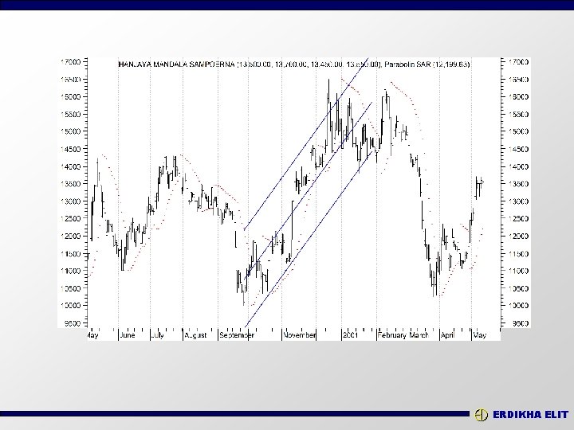Viewport: 574px width, 430px height.
Task: Click 13000 on the left price axis
Action: (70, 201)
